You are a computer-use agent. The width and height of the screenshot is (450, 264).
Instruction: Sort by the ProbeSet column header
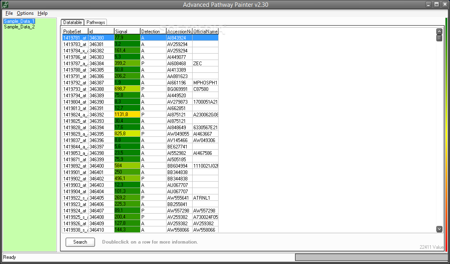click(75, 31)
